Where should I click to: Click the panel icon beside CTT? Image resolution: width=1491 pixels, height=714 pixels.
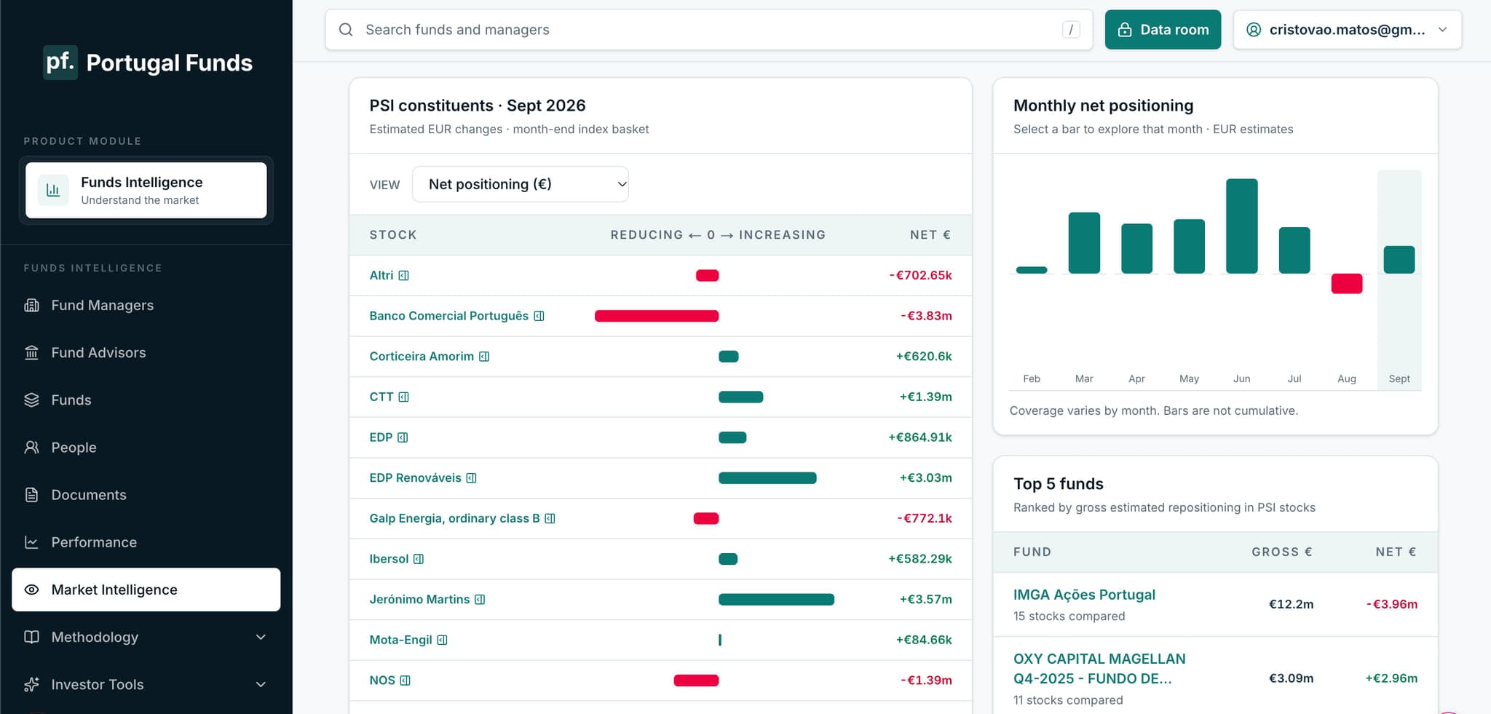(x=404, y=397)
